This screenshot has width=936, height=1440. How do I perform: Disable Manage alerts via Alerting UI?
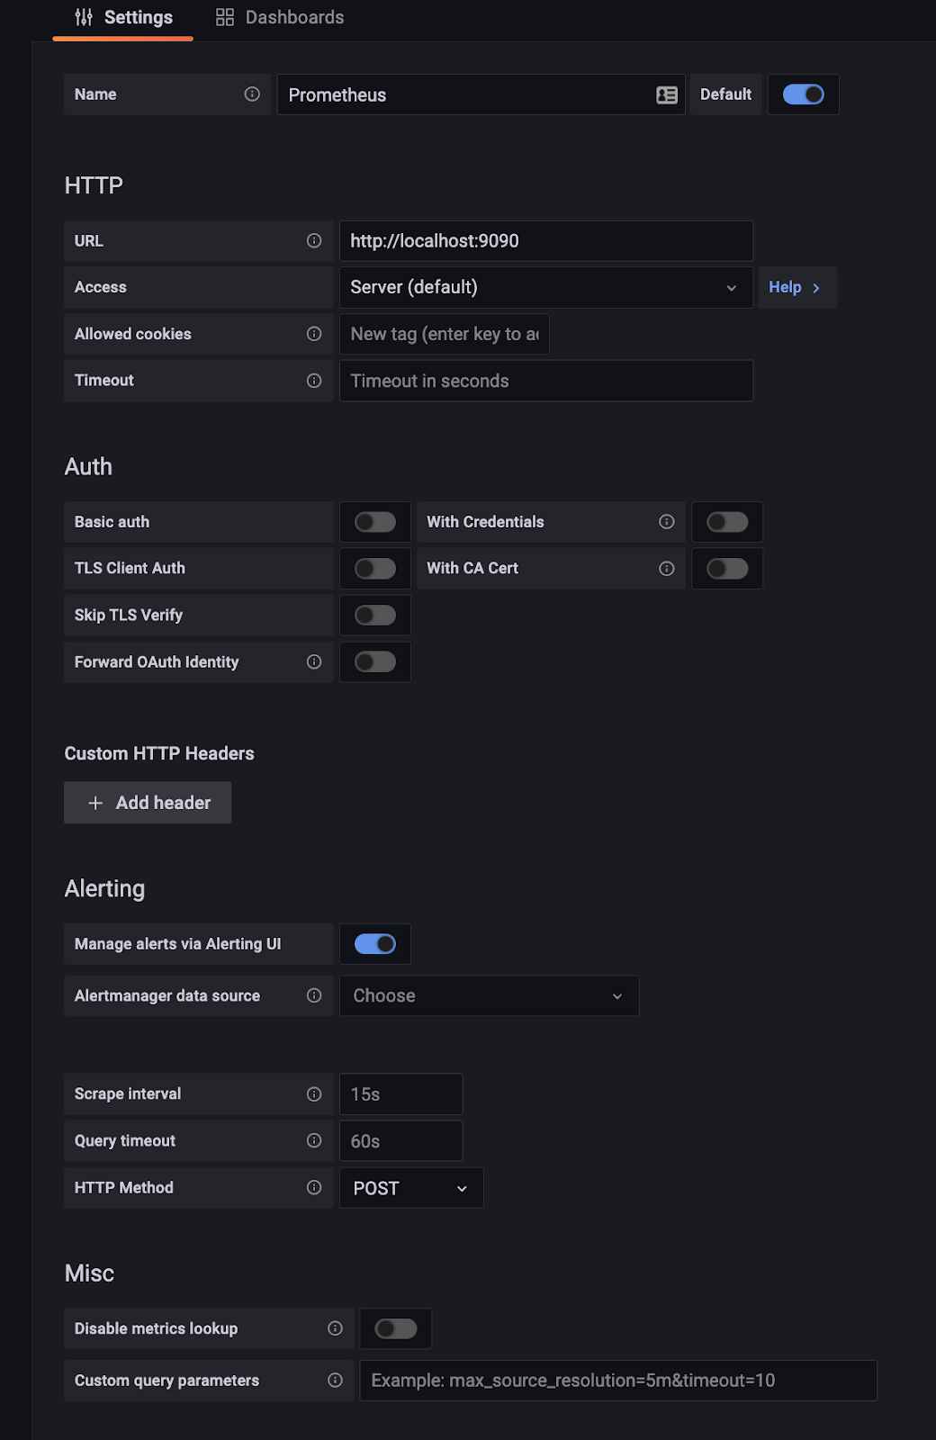tap(375, 944)
